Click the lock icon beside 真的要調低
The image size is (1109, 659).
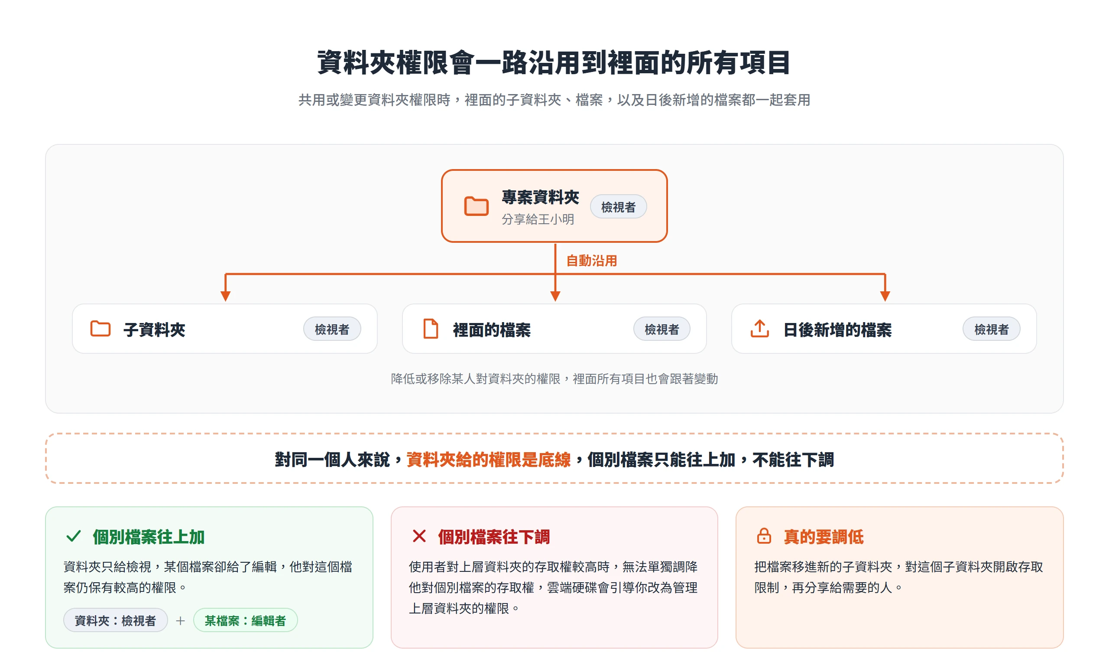(763, 536)
